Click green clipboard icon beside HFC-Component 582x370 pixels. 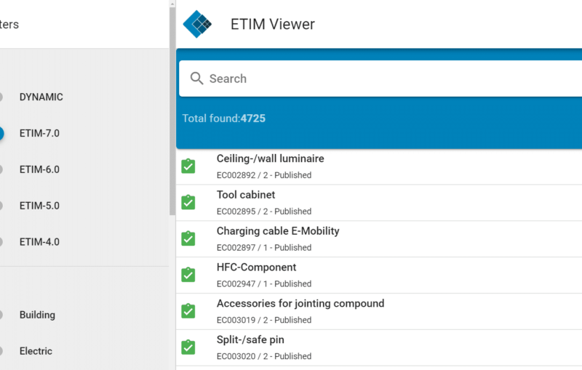click(x=188, y=276)
